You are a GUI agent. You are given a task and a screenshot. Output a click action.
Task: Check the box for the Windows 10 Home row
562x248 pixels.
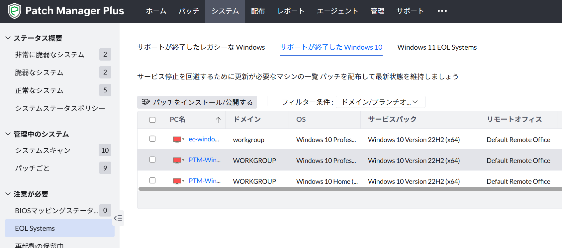click(152, 180)
